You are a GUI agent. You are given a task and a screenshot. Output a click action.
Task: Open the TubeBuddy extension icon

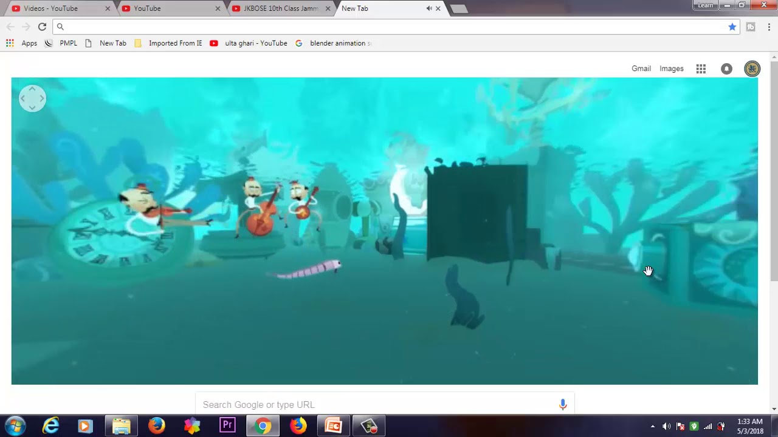point(751,27)
